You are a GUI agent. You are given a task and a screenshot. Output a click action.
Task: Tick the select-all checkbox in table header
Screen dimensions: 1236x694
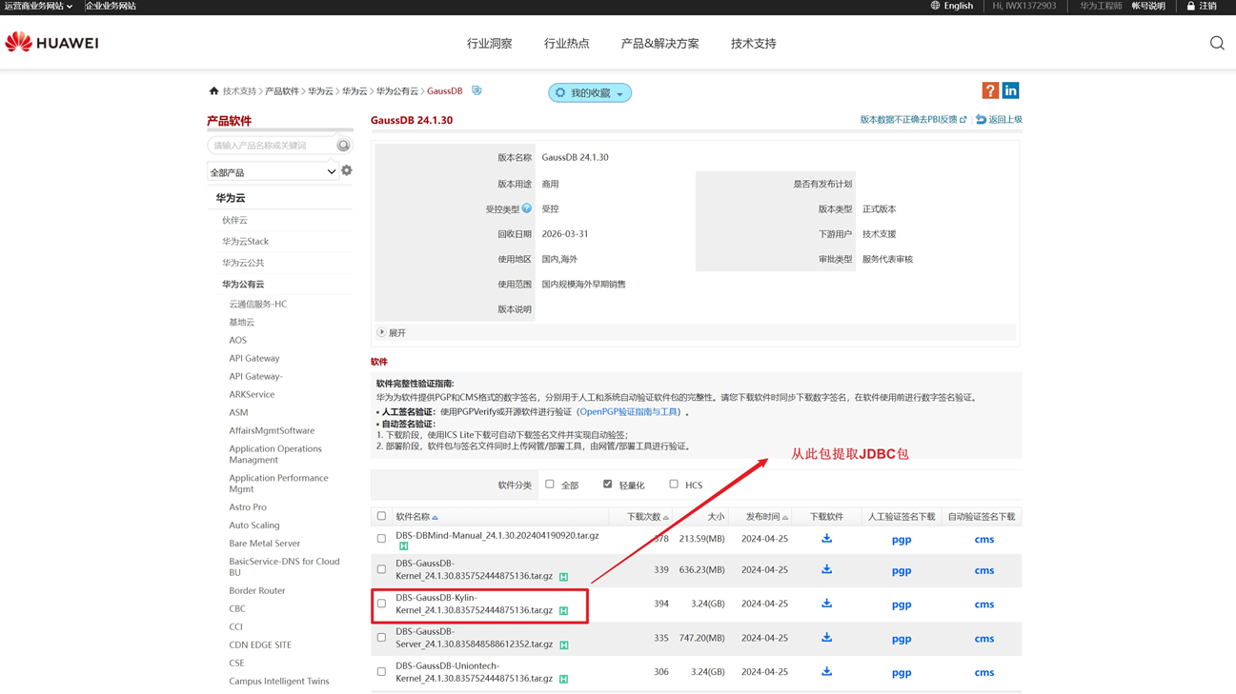pyautogui.click(x=382, y=516)
